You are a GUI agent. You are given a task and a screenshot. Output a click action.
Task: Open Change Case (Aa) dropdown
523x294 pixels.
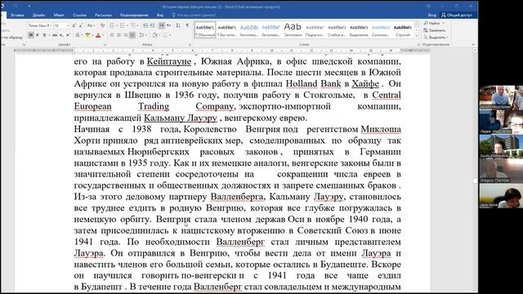click(x=91, y=25)
